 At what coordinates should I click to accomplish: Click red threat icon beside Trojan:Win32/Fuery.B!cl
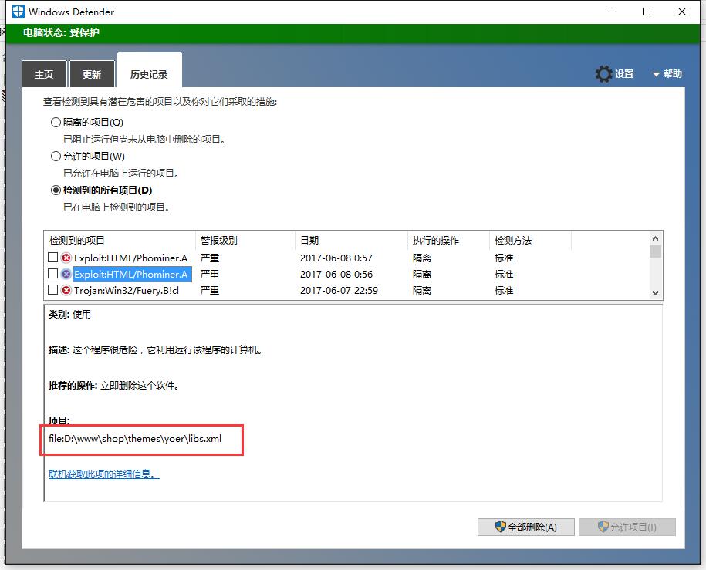(x=66, y=291)
